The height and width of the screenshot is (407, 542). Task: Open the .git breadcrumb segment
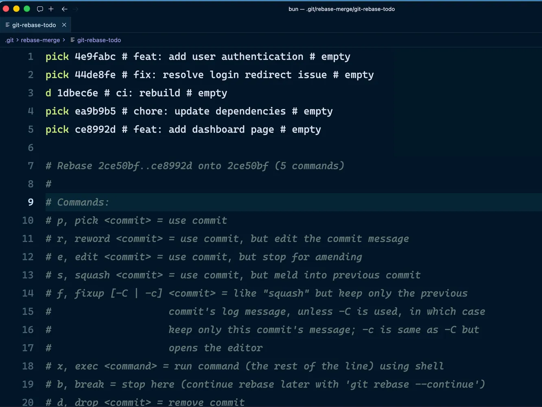(x=9, y=40)
